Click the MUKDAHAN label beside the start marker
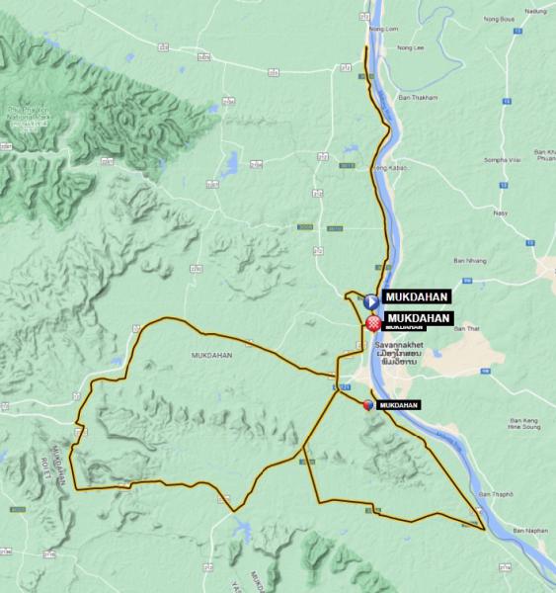Viewport: 556px width, 593px height. click(417, 296)
